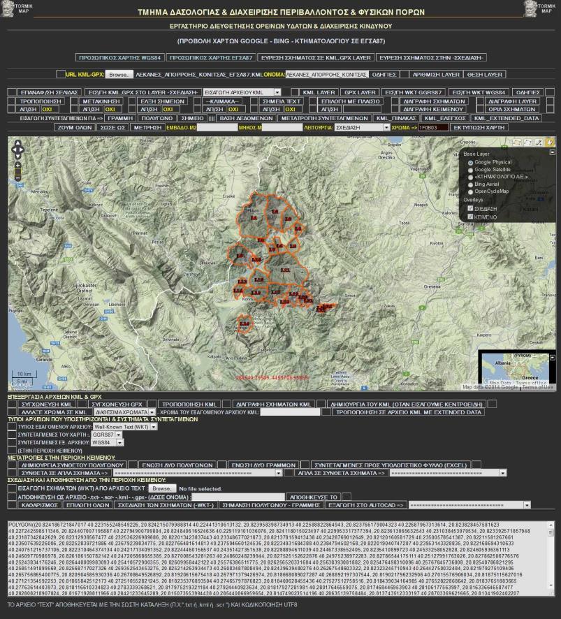Collapse the Base Layer switcher panel
This screenshot has height=619, width=561.
tap(553, 152)
